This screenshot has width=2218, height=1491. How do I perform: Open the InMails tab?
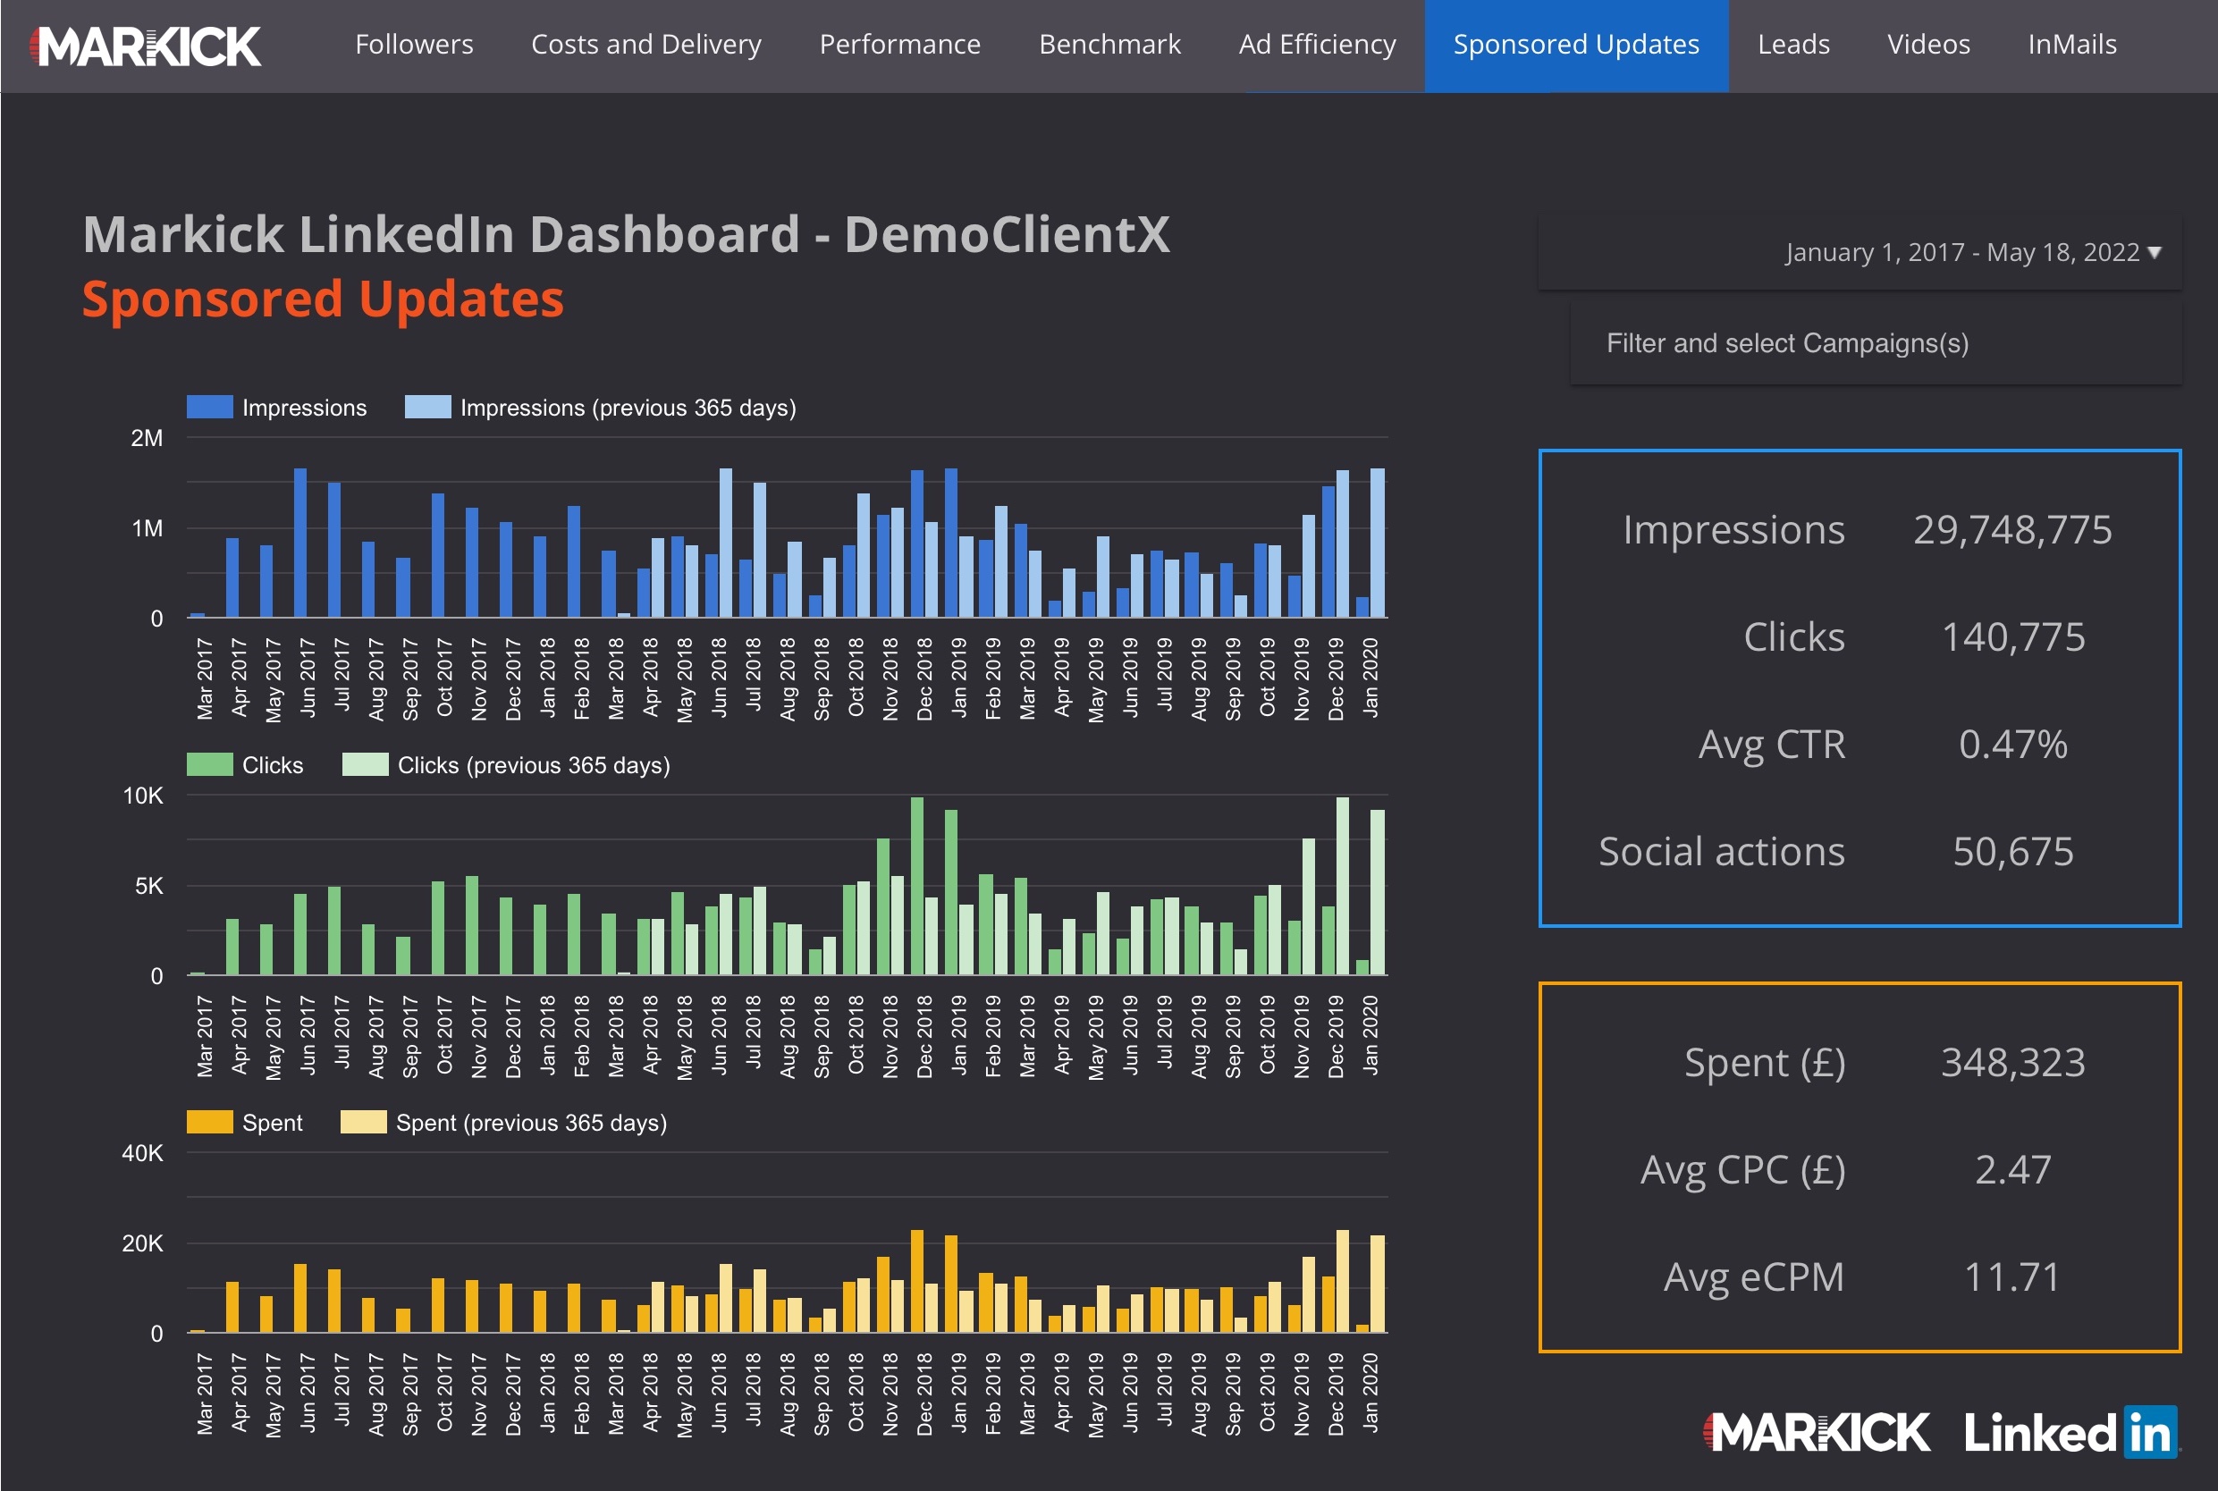pos(2071,45)
